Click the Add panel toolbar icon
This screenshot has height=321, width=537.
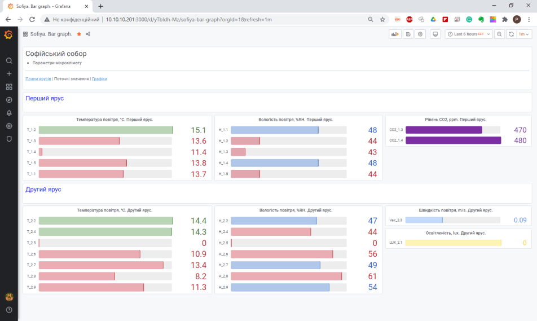[x=395, y=34]
